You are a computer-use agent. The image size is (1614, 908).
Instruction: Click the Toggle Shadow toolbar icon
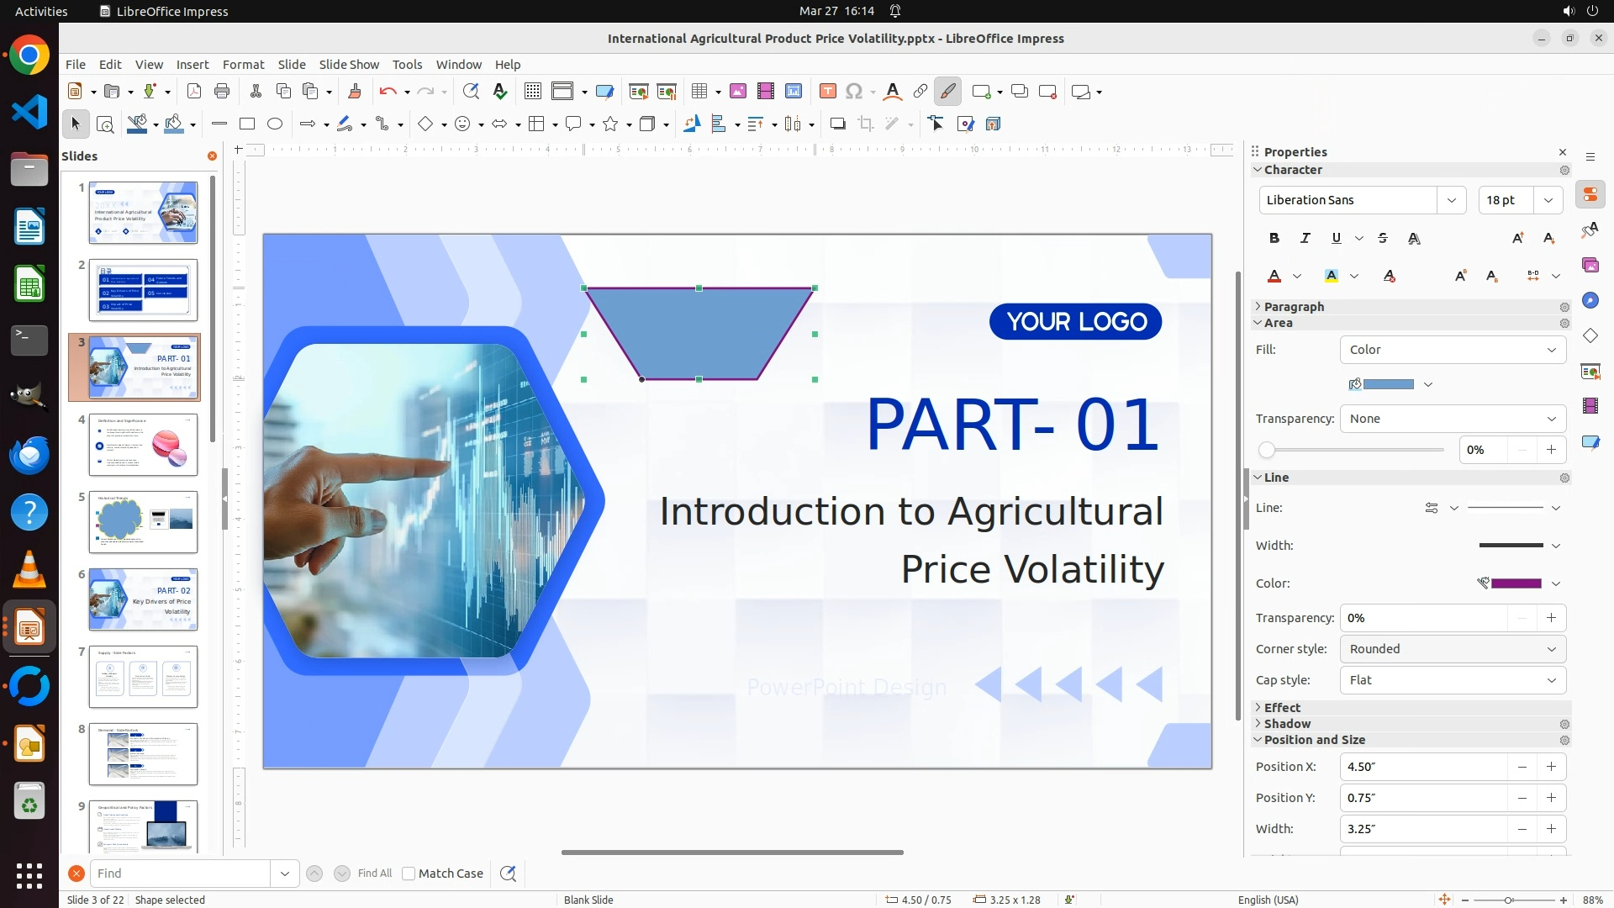(837, 124)
